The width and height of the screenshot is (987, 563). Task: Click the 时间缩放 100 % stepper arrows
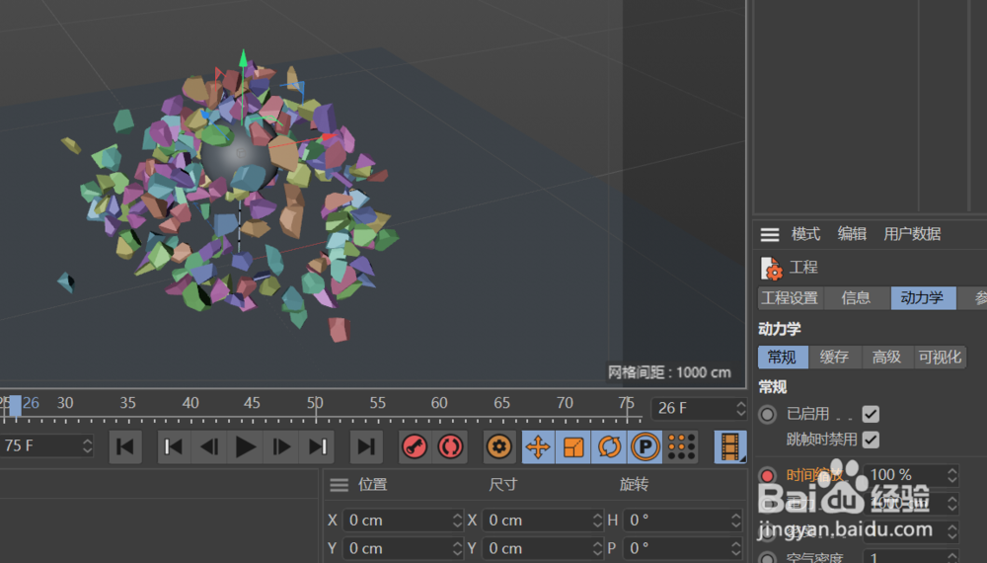point(951,475)
